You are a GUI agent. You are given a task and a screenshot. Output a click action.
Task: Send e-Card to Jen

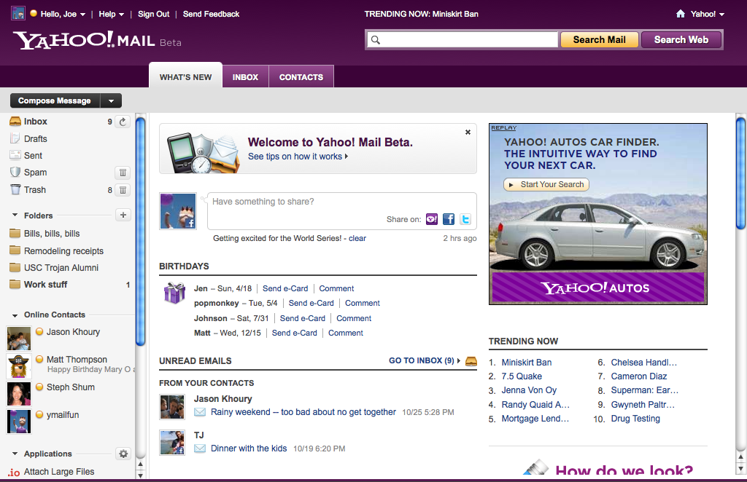tap(285, 288)
